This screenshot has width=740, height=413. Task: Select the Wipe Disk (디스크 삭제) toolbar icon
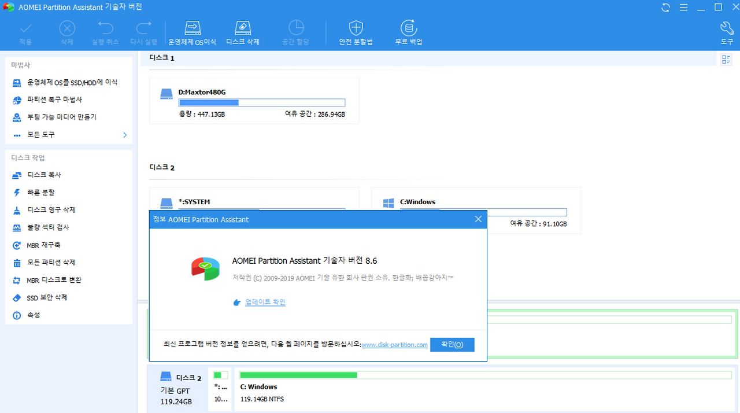[x=242, y=33]
